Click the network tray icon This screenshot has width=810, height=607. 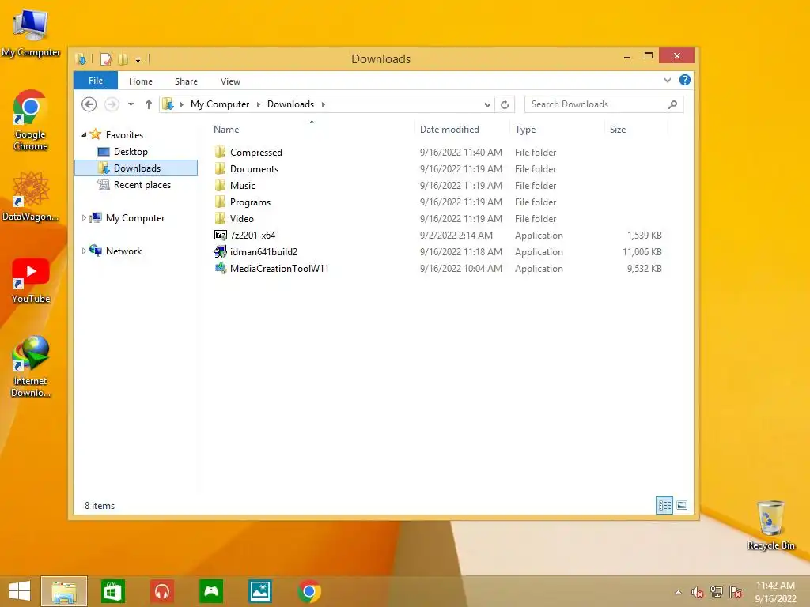[x=717, y=592]
